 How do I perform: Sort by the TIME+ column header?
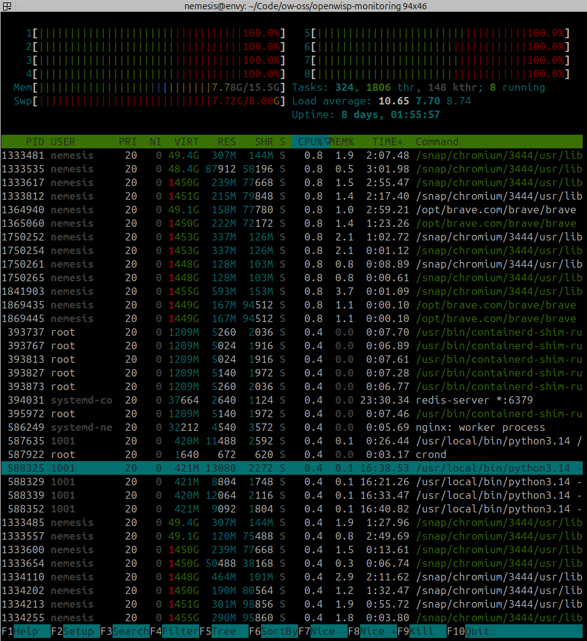tap(388, 142)
